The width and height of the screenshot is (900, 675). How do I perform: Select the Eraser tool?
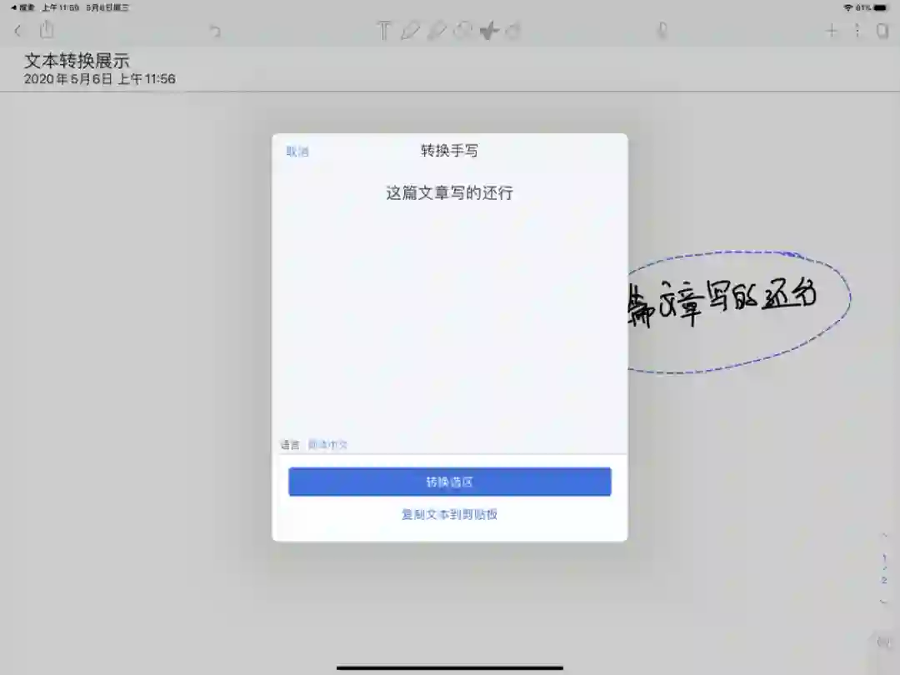click(462, 31)
